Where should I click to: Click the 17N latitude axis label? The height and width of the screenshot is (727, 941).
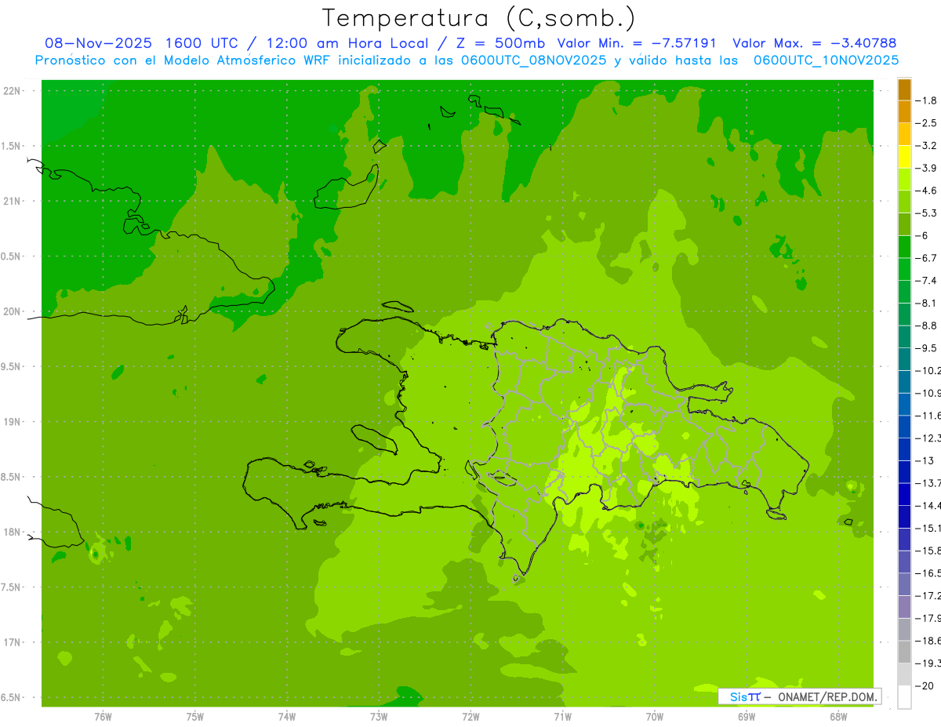(12, 642)
